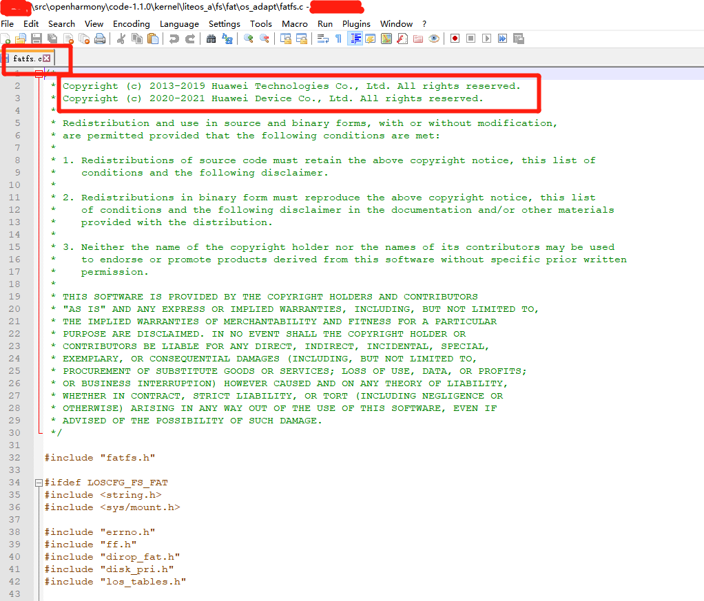
Task: Cut selection with the scissors icon
Action: [121, 39]
